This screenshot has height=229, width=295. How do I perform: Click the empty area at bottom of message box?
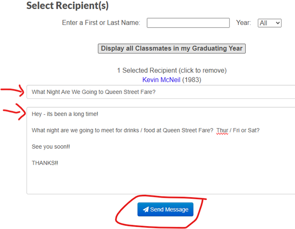161,181
